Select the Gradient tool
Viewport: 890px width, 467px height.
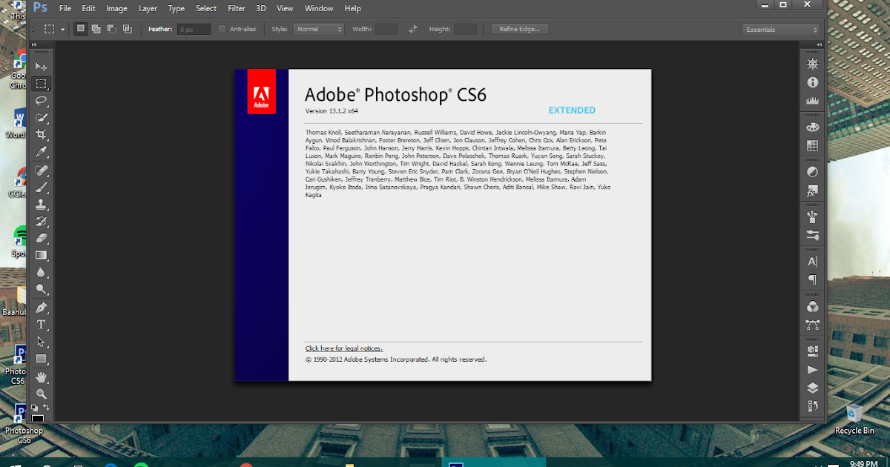pyautogui.click(x=42, y=256)
